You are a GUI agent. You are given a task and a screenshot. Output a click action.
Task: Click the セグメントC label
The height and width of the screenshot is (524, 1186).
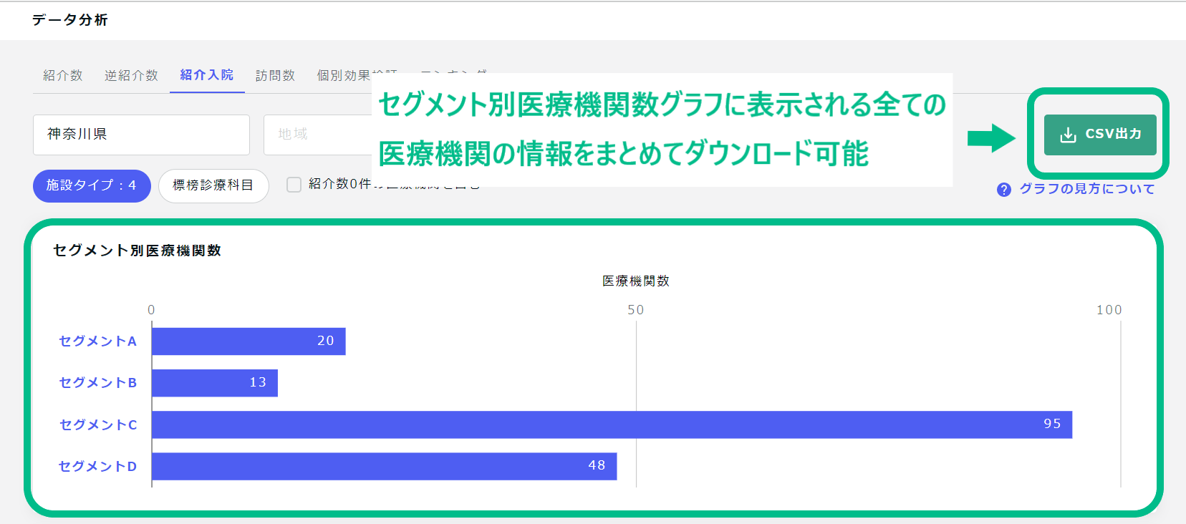[97, 425]
